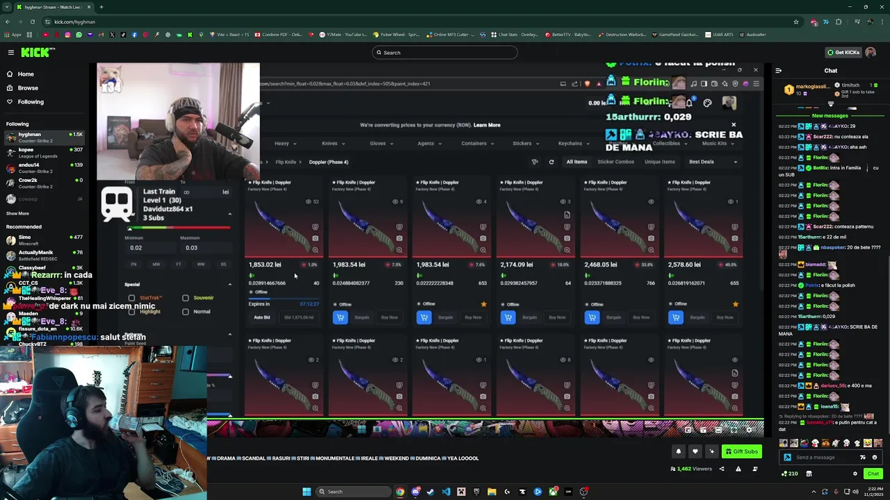Add the 2,174.09 lei knife to cart
This screenshot has height=500, width=890.
click(508, 317)
